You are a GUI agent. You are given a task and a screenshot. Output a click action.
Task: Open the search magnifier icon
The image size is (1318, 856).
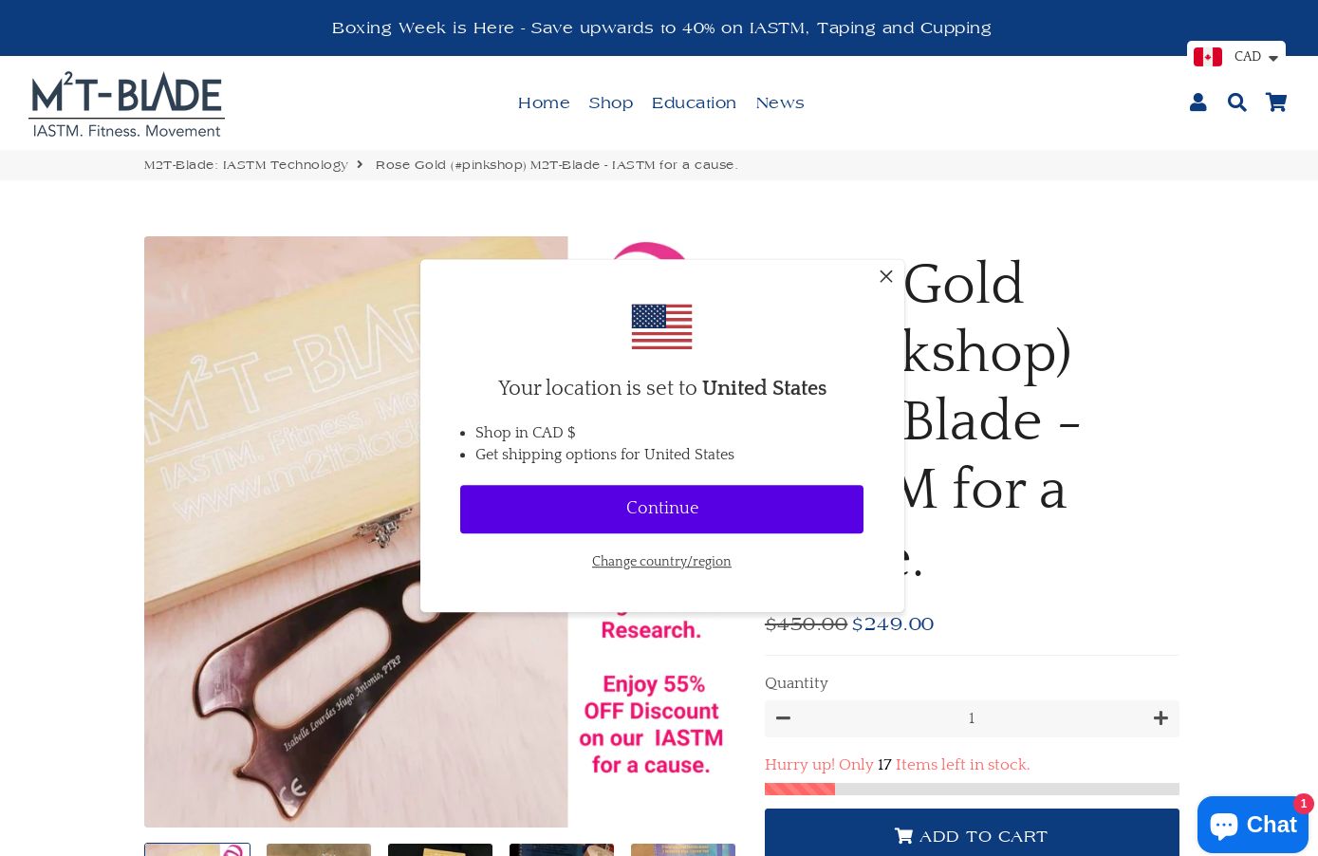click(x=1236, y=102)
